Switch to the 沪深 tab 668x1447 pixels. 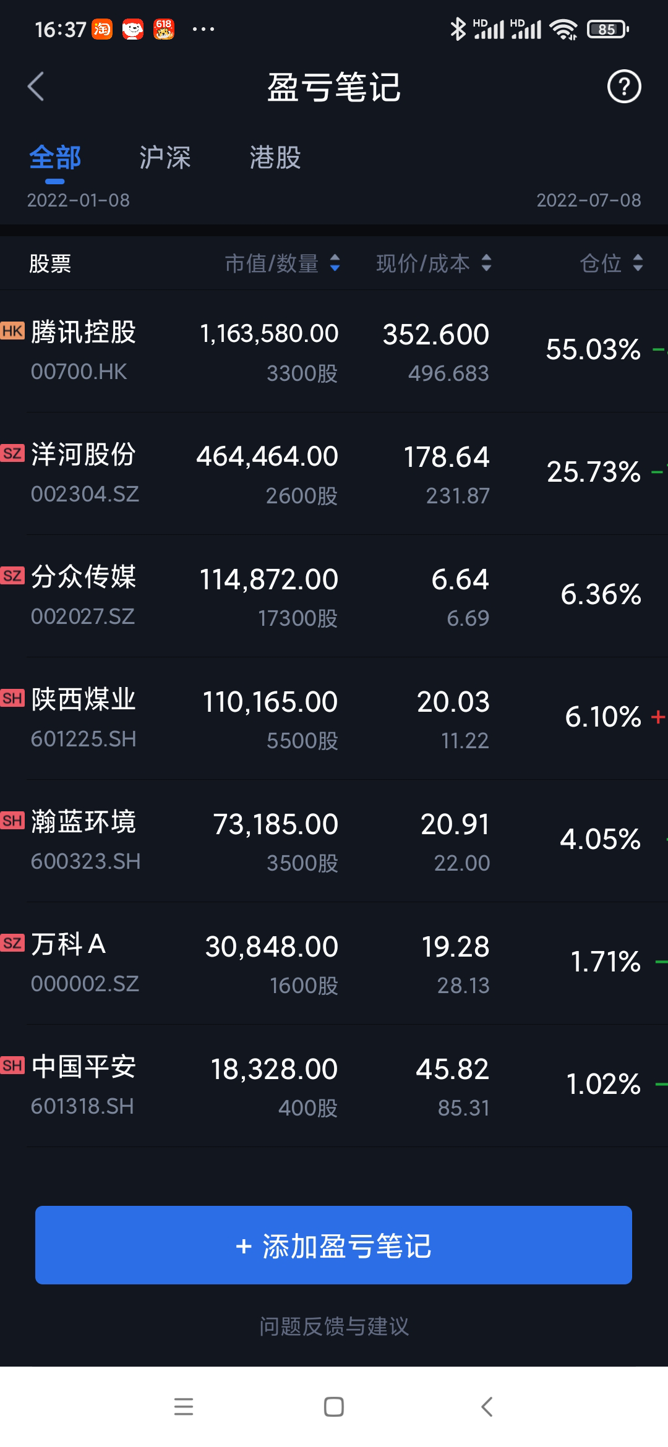tap(165, 158)
